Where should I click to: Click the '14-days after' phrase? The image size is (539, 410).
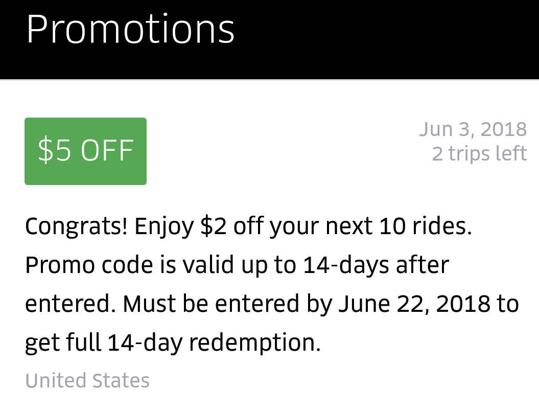pyautogui.click(x=376, y=265)
